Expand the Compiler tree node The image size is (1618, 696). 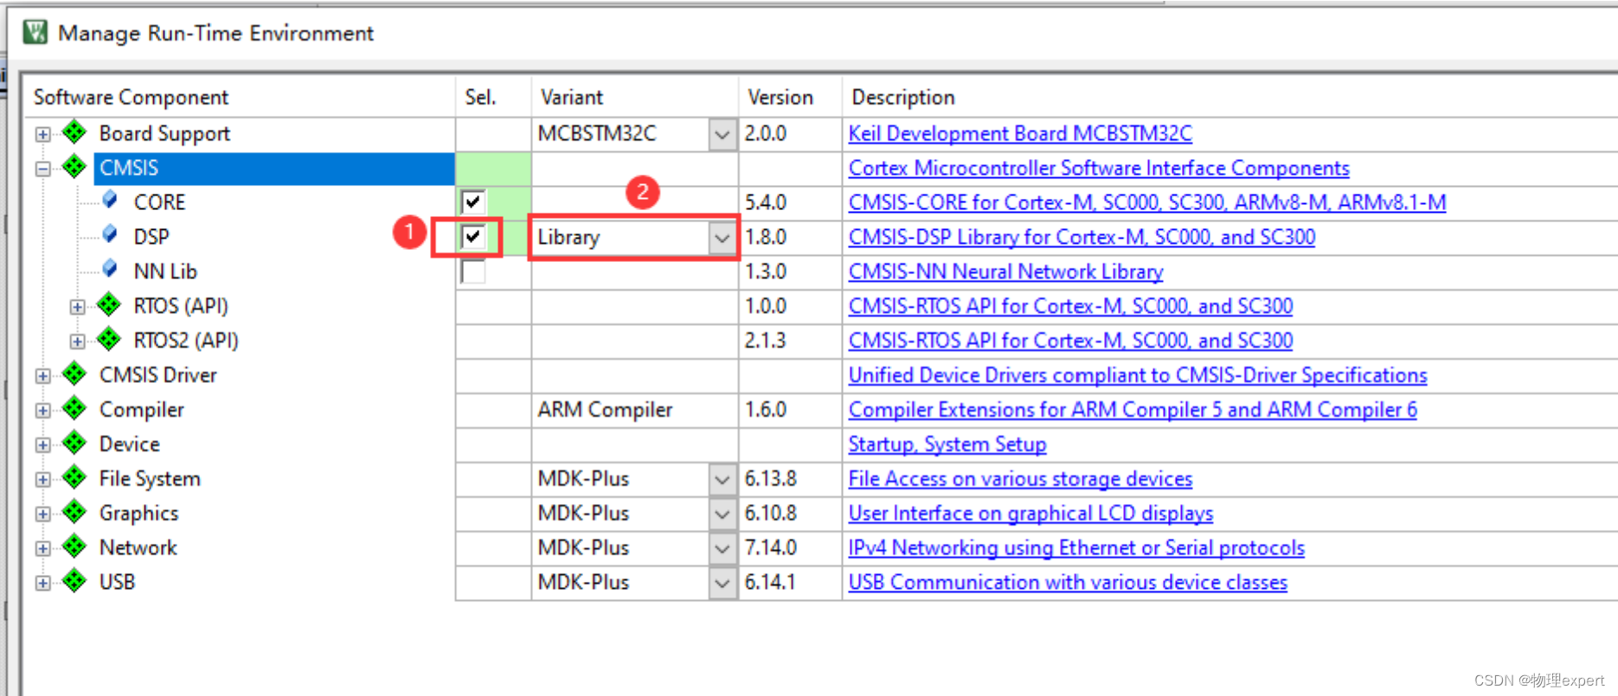[x=42, y=411]
